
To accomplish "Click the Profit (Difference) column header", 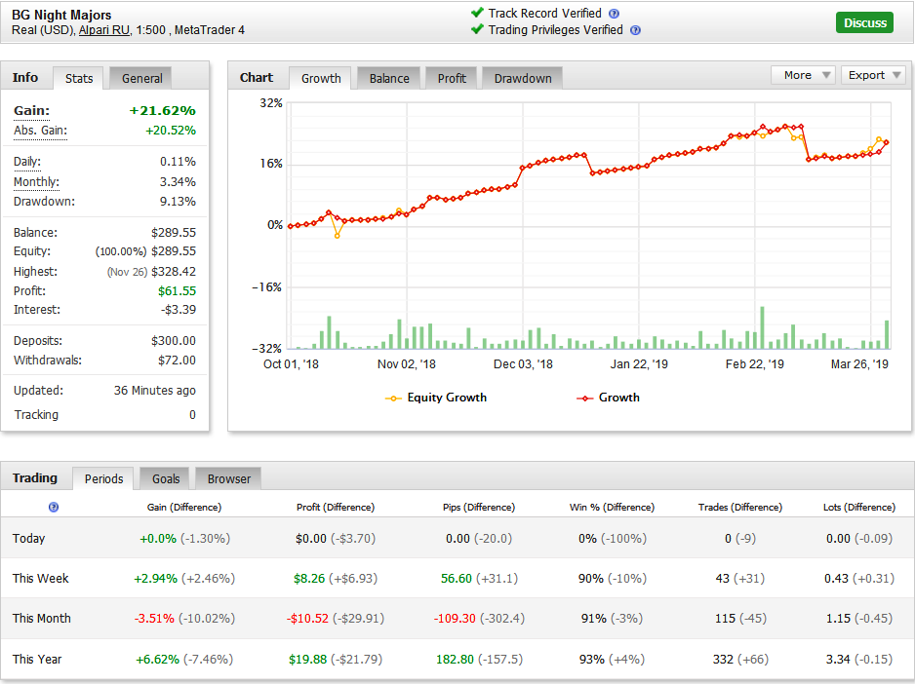I will [x=336, y=508].
